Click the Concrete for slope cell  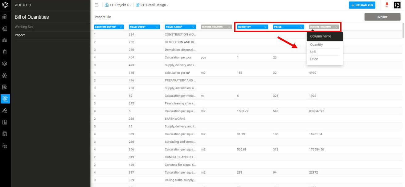180,165
